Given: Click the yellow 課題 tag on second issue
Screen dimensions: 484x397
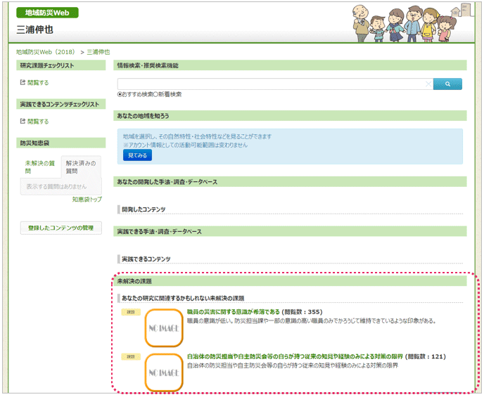Looking at the screenshot, I should tap(132, 356).
